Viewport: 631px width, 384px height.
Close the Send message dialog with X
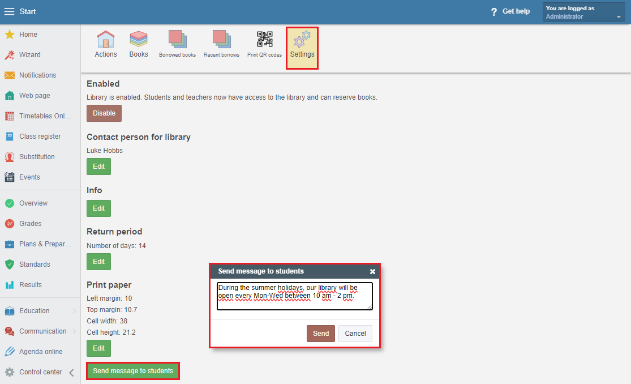pos(372,272)
